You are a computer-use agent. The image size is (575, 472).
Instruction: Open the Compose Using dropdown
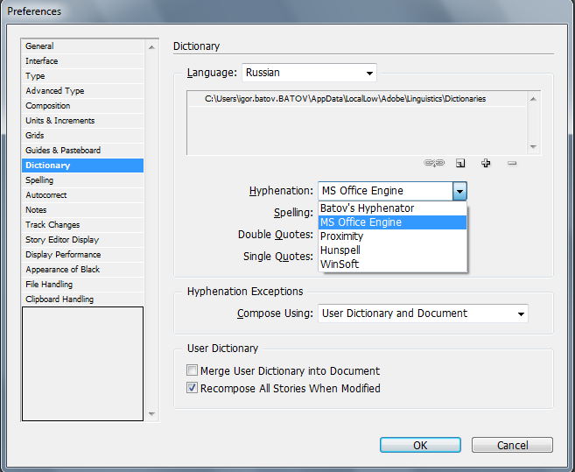tap(423, 313)
